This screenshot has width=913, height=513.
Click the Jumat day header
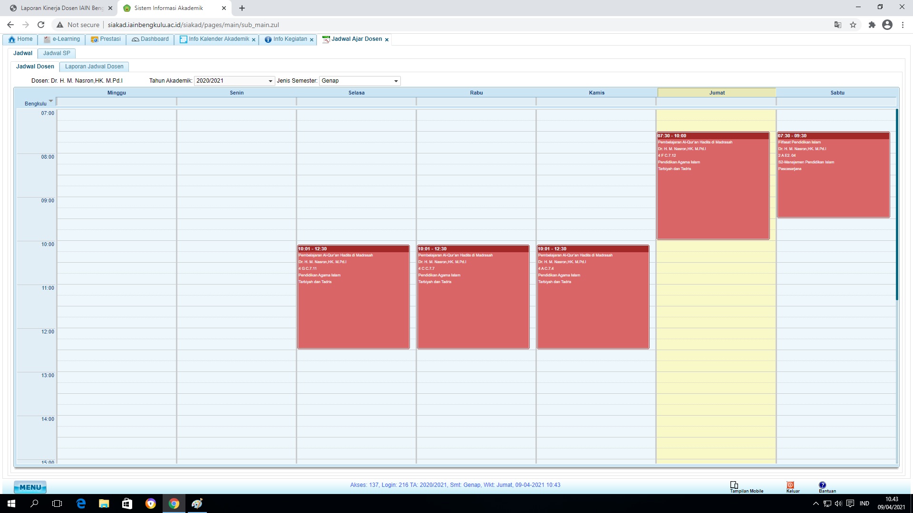pyautogui.click(x=717, y=93)
